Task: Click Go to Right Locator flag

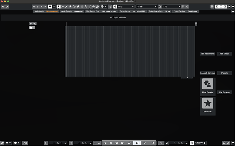Action: coord(71,143)
